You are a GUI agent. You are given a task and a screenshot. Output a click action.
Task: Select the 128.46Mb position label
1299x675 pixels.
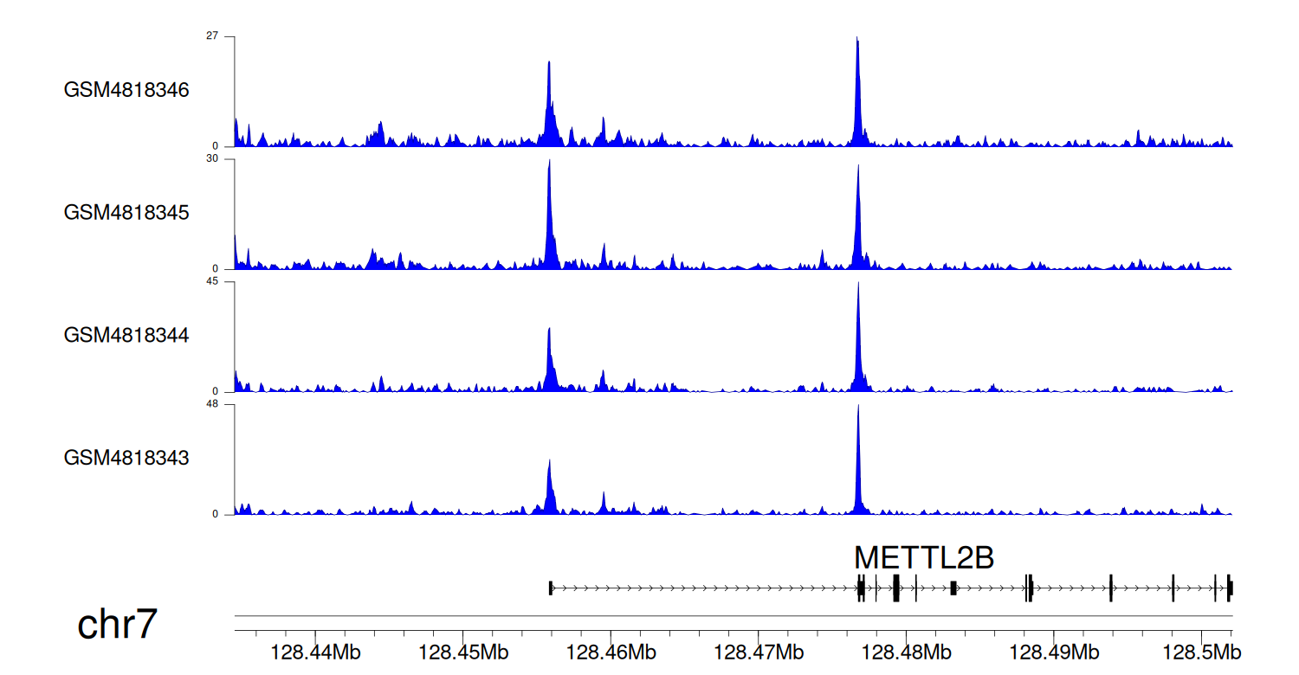click(x=610, y=650)
